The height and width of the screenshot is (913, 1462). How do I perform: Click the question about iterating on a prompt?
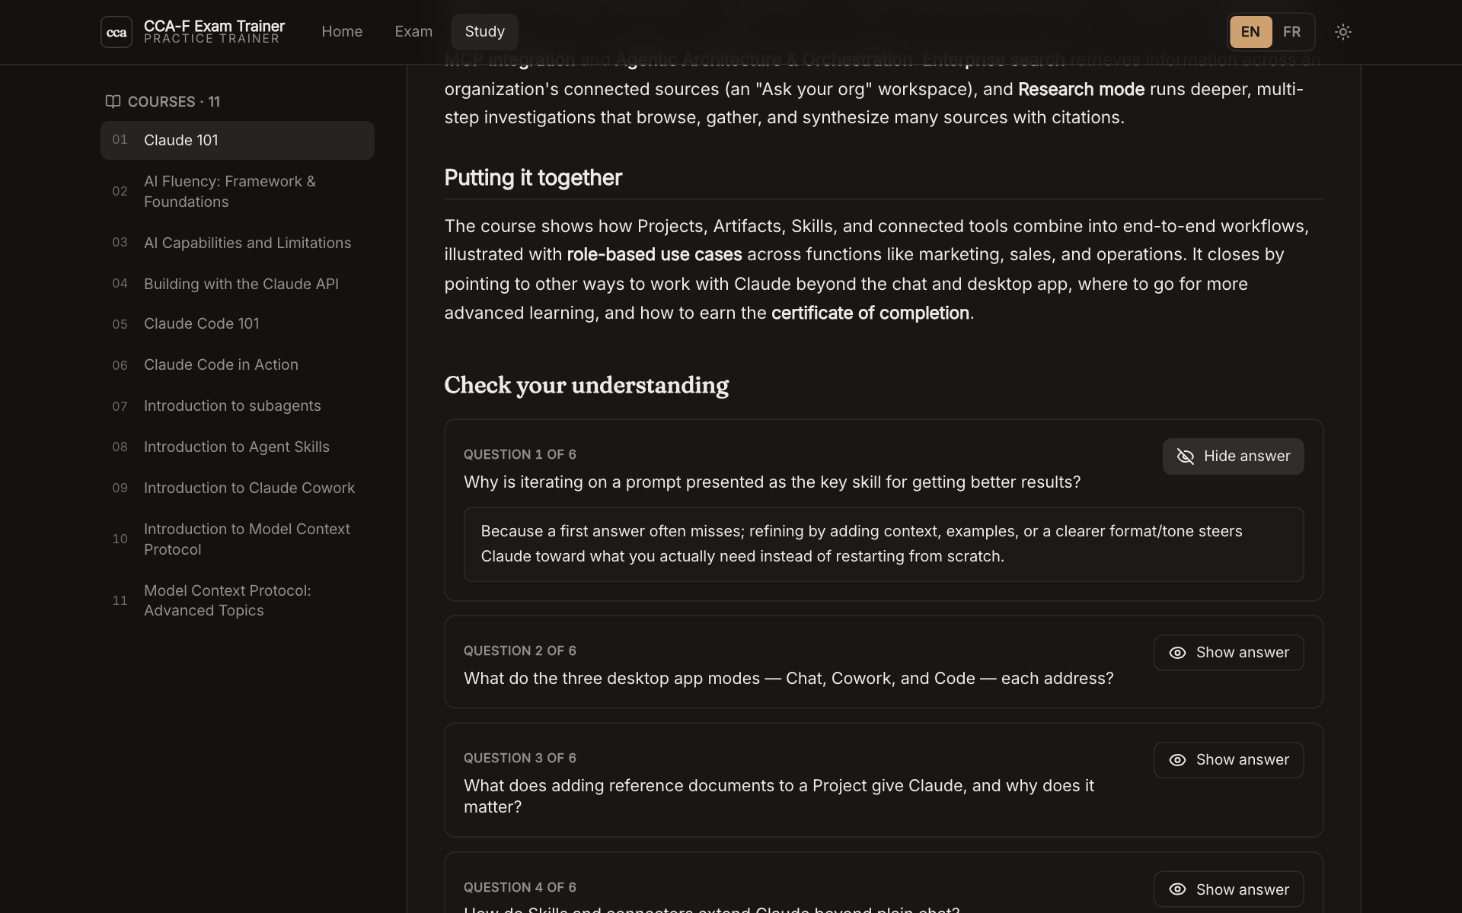coord(772,482)
